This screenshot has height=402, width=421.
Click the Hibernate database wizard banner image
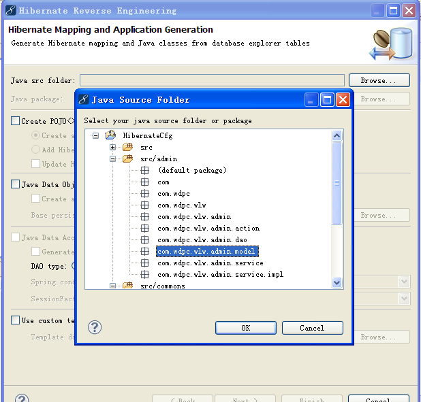click(x=391, y=44)
